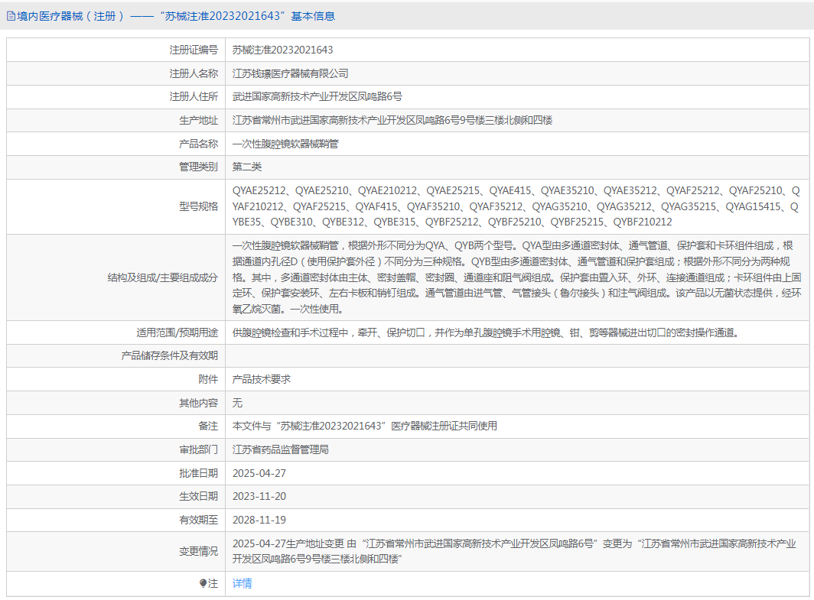Click the 适用范围/预期用途 label
Screen dimensions: 814x600
[x=177, y=332]
